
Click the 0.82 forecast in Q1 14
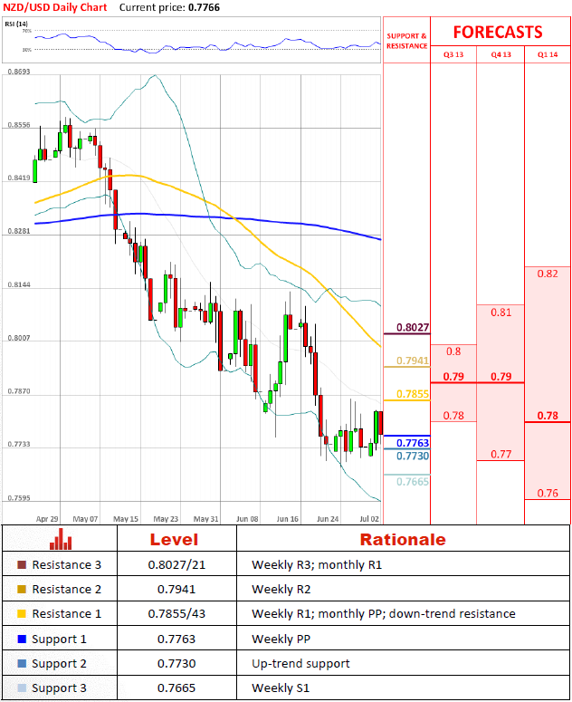coord(548,274)
